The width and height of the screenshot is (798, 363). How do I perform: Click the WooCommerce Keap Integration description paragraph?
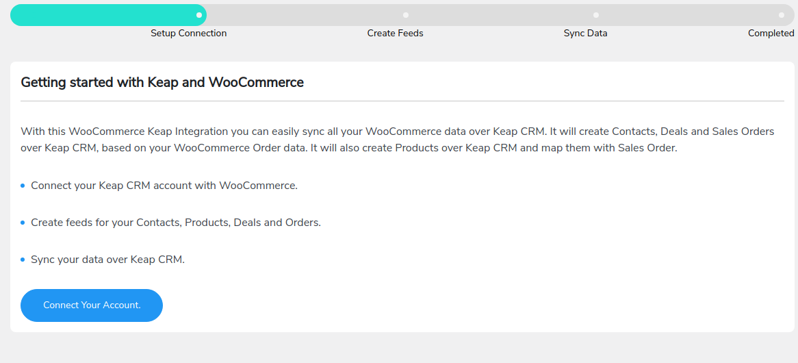[398, 140]
